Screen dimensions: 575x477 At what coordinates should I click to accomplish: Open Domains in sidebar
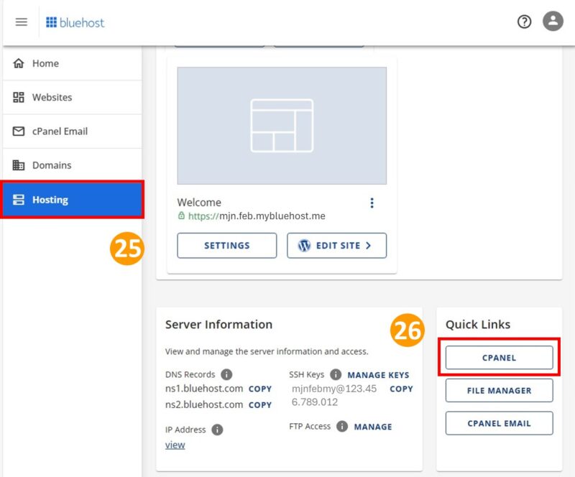73,165
